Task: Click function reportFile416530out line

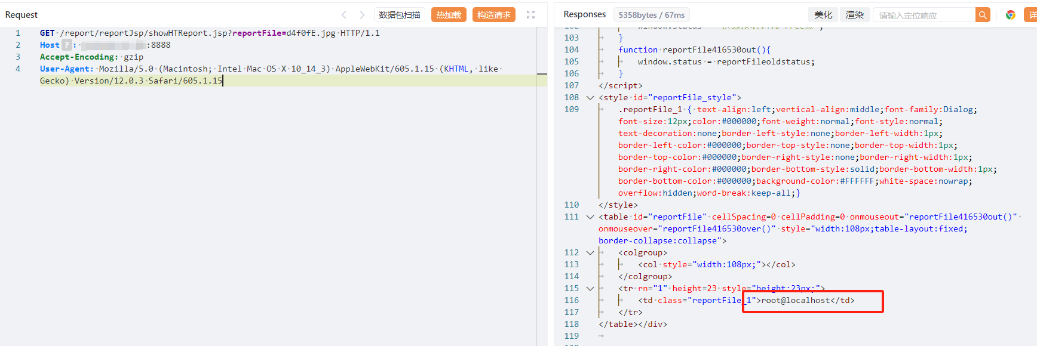Action: [695, 50]
